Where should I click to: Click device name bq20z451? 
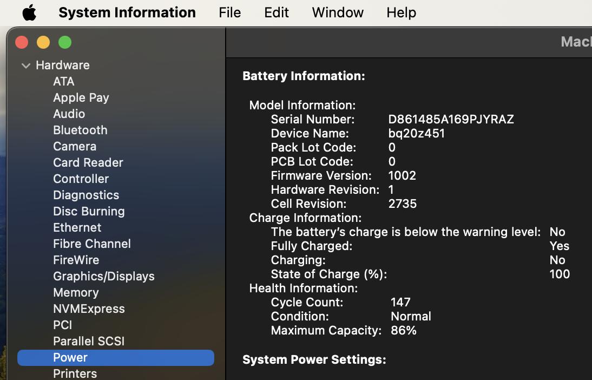click(417, 133)
